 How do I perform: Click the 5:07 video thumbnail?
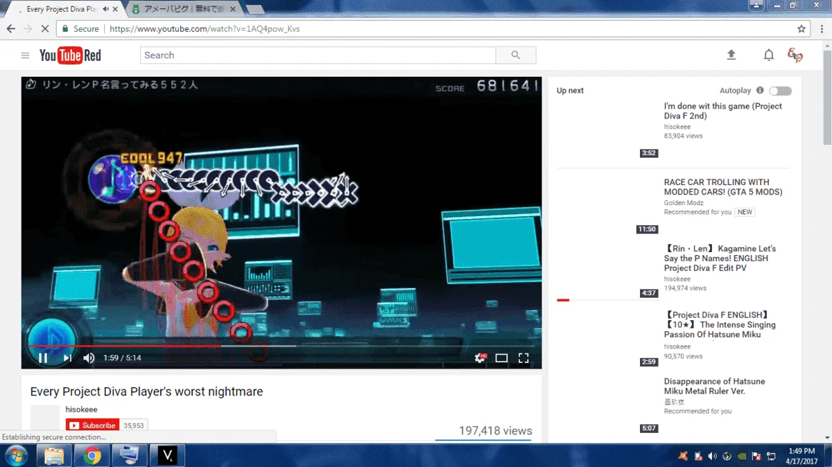tap(607, 405)
